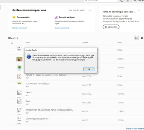Viewport: 144px width, 130px height.
Task: Open the help question mark icon
Action: pos(122,1)
